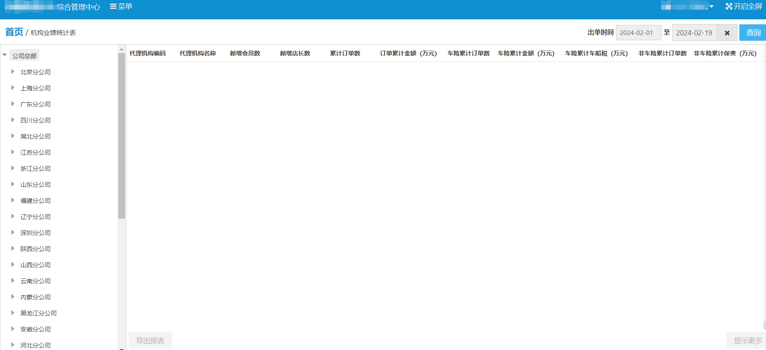Clear the date range with X button
This screenshot has height=350, width=766.
[727, 33]
